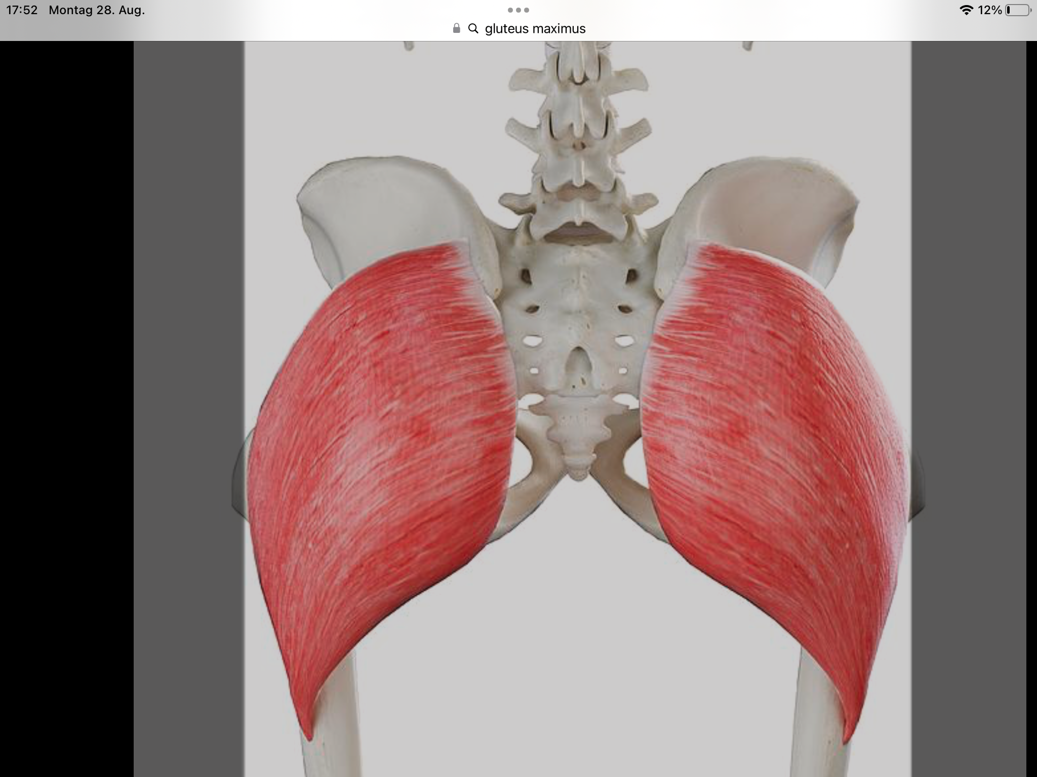The image size is (1037, 777).
Task: Tap the 17:52 clock in the status bar
Action: [22, 10]
